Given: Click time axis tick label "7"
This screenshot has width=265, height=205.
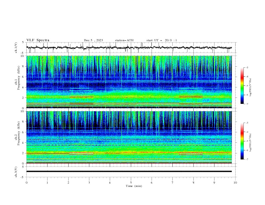Looking at the screenshot, I should (x=173, y=183).
